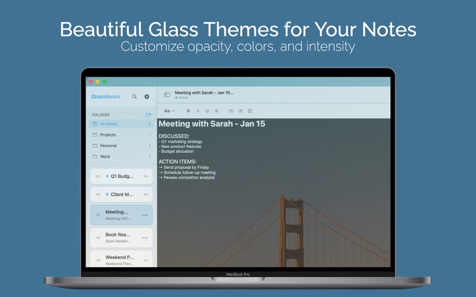
Task: Click the FOLDERS section header
Action: click(x=101, y=115)
